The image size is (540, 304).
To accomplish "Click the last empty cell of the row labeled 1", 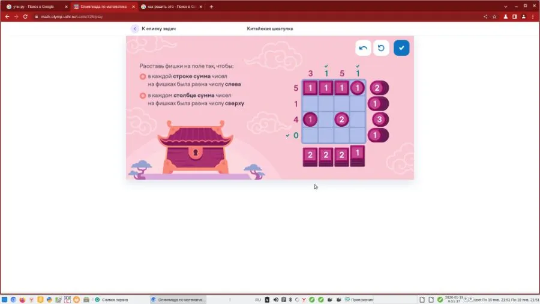I will (358, 104).
